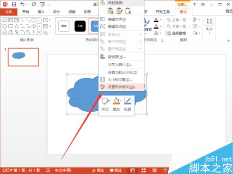Click 下移一层 in the arrange group
This screenshot has width=233, height=174.
(176, 27)
